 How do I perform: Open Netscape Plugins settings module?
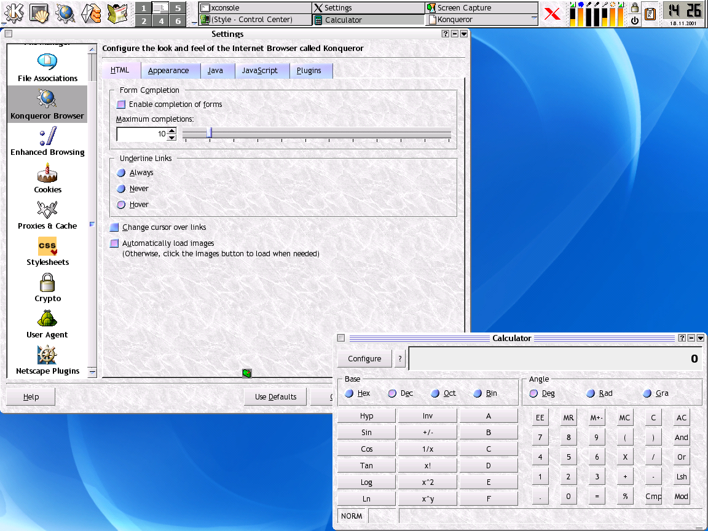pyautogui.click(x=47, y=360)
